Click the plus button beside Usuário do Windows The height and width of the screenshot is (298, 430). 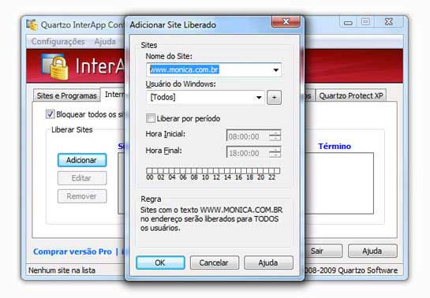274,98
